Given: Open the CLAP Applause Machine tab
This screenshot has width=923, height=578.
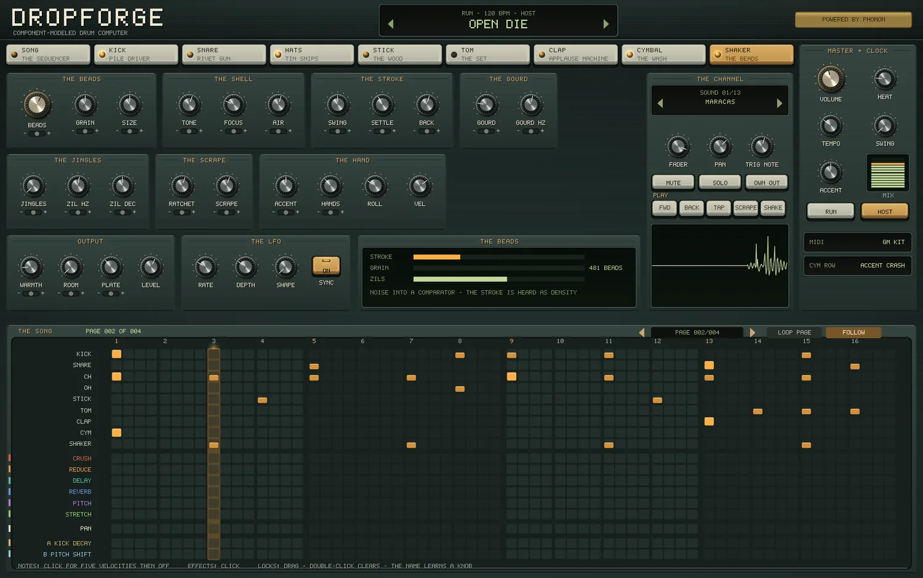Looking at the screenshot, I should pos(576,54).
